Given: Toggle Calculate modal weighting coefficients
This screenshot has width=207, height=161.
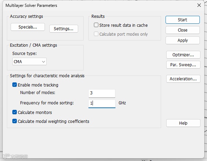Looking at the screenshot, I should 14,121.
